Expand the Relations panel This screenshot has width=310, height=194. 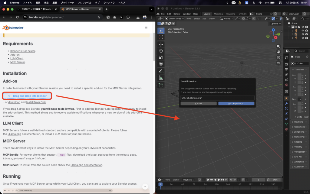[298, 122]
